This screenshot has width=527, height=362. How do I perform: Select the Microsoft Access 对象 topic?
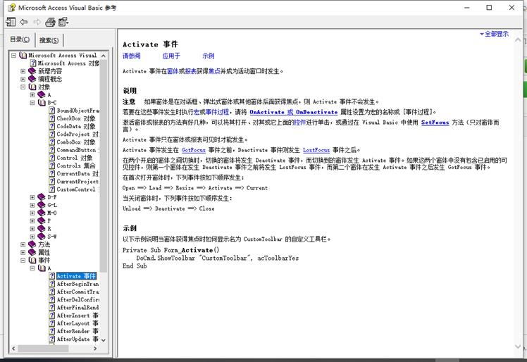pyautogui.click(x=68, y=63)
